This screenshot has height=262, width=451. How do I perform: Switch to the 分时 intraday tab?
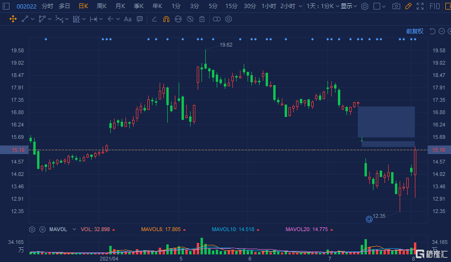click(48, 6)
